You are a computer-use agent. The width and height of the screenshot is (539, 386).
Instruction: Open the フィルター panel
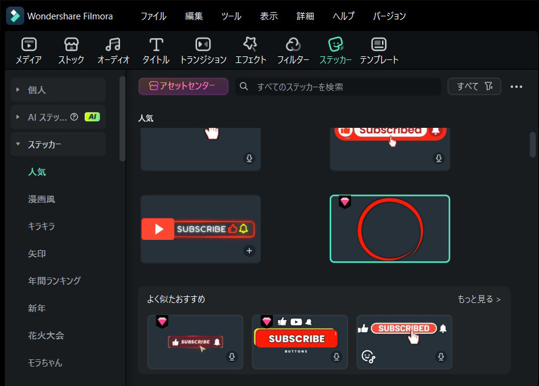click(293, 50)
